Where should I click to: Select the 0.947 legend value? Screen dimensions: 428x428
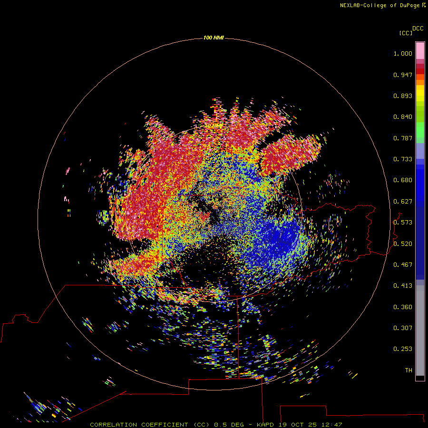coord(403,75)
